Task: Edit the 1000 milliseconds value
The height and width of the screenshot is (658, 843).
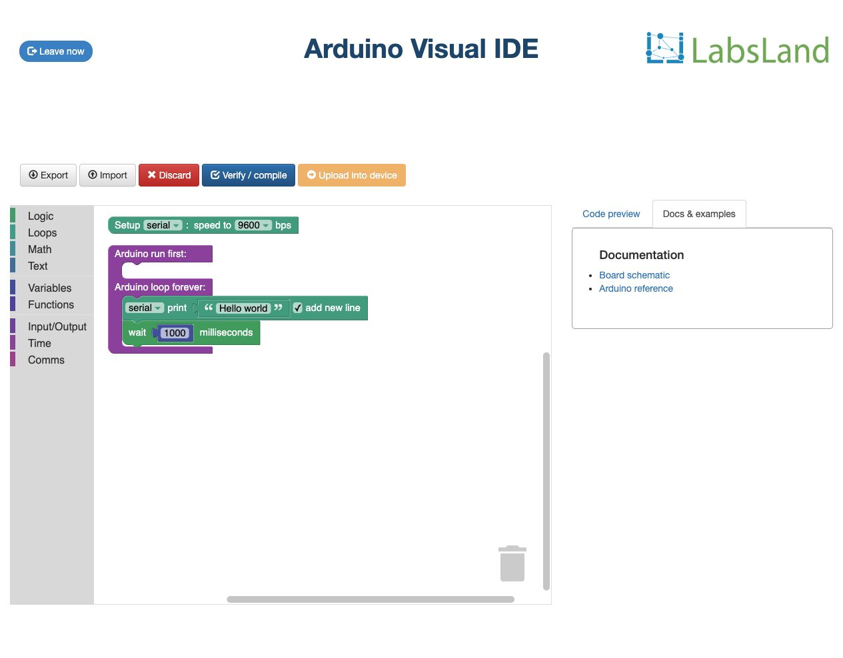Action: [175, 333]
